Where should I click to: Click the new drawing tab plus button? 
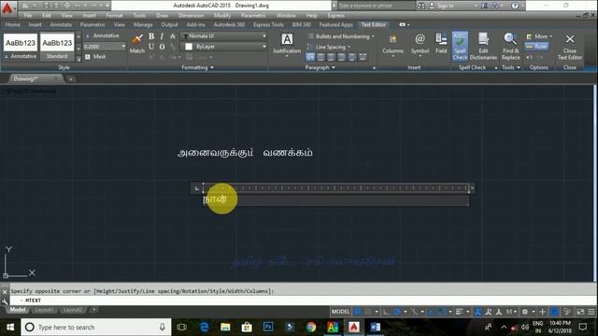[71, 78]
